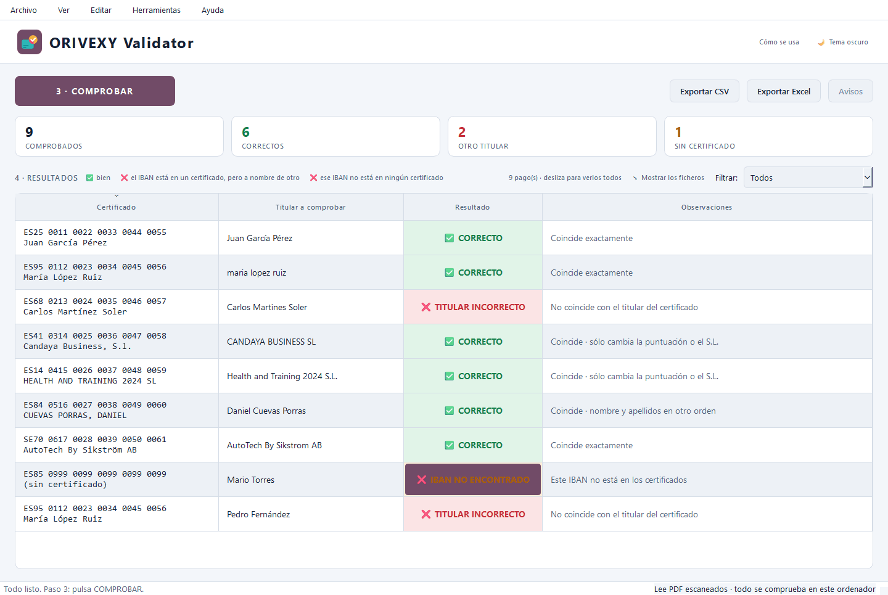Image resolution: width=888 pixels, height=595 pixels.
Task: Click the Resultado column header
Action: tap(473, 207)
